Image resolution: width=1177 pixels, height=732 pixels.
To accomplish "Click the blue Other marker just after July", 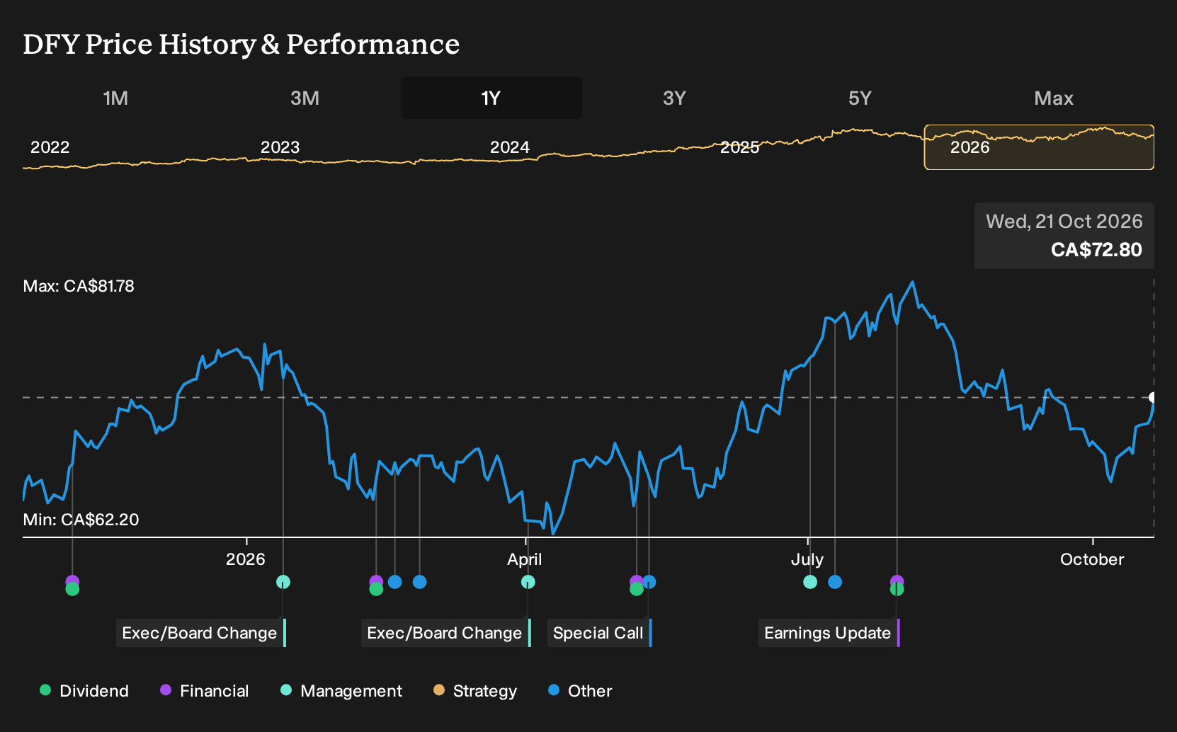I will [x=835, y=582].
